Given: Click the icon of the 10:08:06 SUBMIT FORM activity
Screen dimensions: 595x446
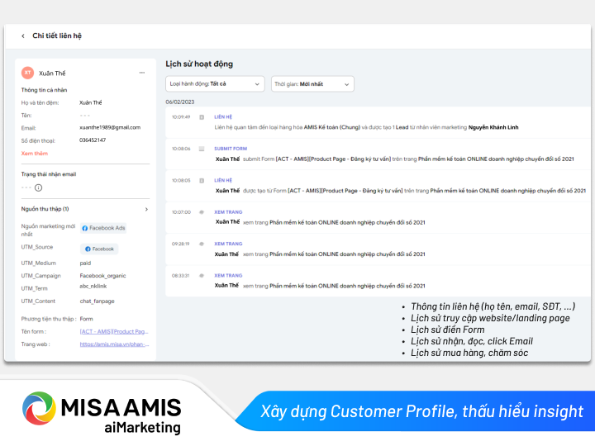Looking at the screenshot, I should [202, 149].
